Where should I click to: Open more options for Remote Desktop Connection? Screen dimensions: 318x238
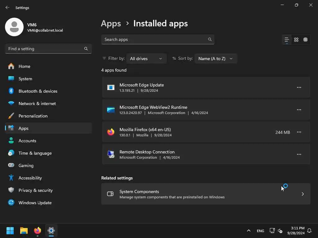(299, 154)
